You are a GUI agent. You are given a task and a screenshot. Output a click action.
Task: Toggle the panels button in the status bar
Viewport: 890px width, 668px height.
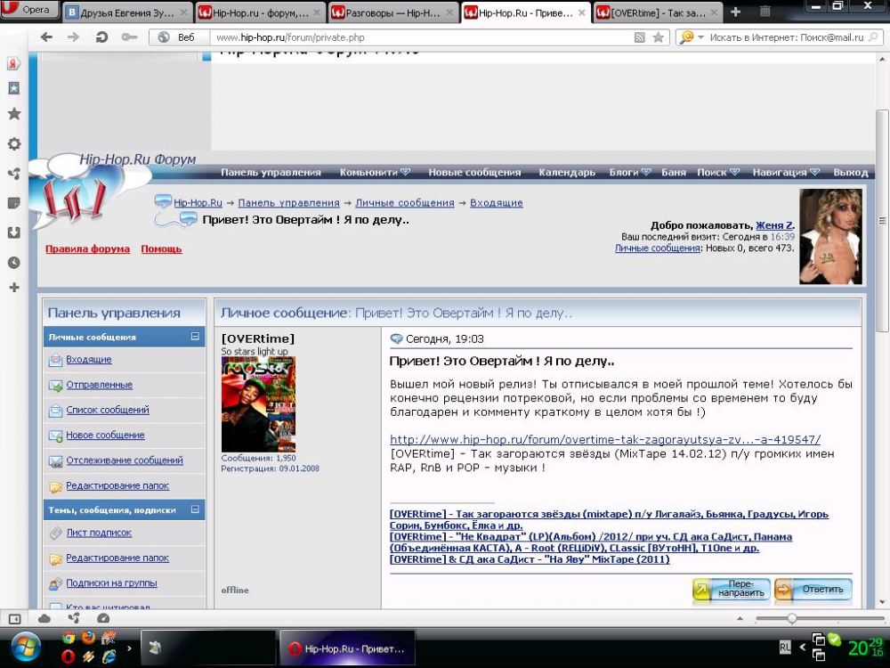coord(15,619)
